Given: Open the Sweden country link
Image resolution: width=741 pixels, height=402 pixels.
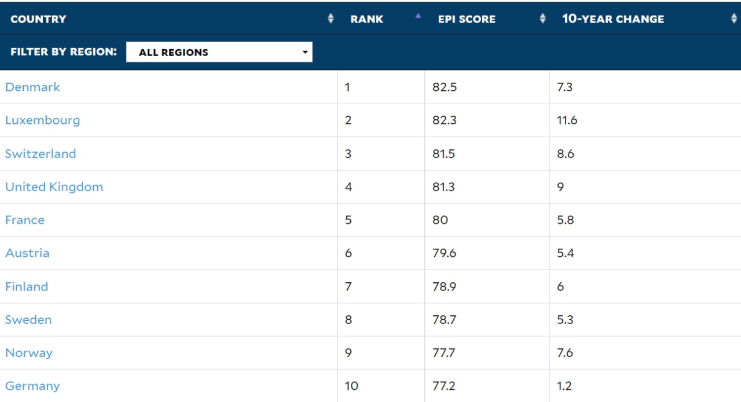Looking at the screenshot, I should pyautogui.click(x=28, y=319).
